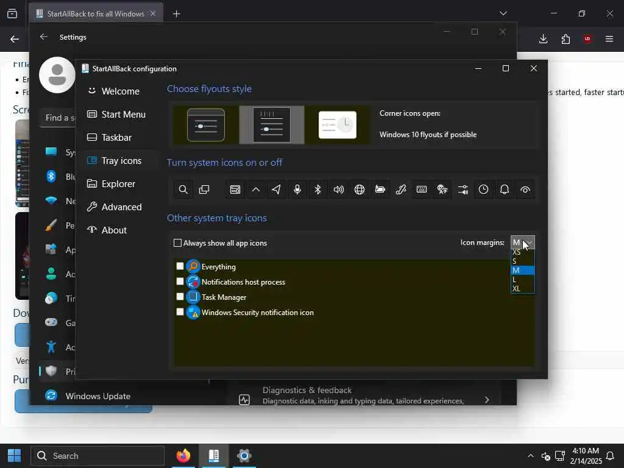
Task: Open the Start Menu section
Action: [x=120, y=114]
